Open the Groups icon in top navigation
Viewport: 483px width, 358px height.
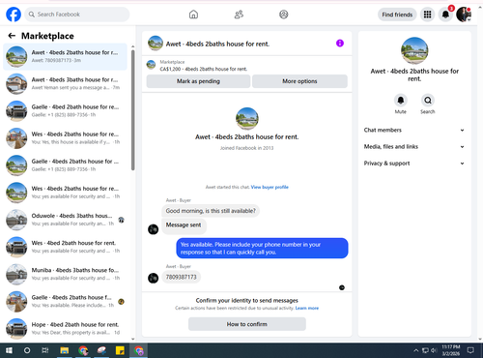coord(284,15)
